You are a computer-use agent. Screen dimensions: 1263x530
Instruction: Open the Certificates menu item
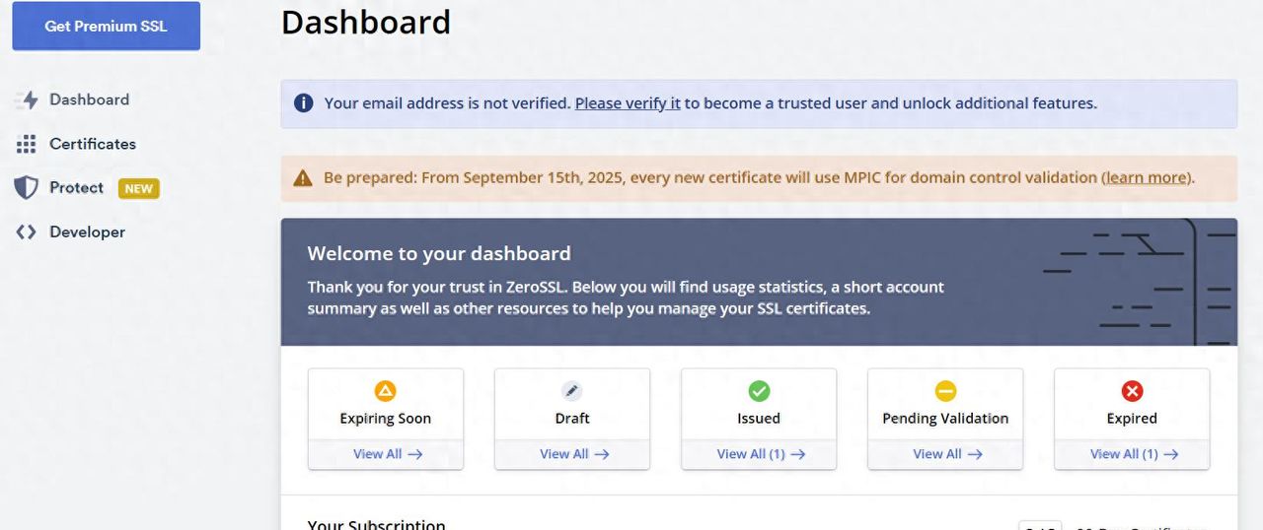[x=93, y=144]
